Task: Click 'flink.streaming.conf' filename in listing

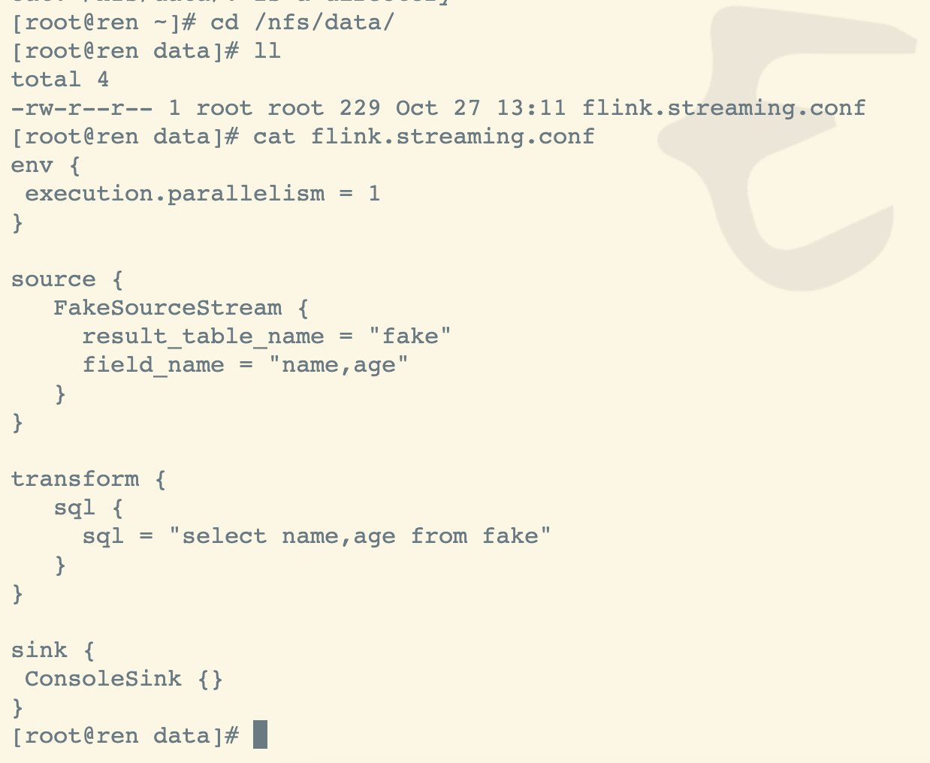Action: (x=723, y=108)
